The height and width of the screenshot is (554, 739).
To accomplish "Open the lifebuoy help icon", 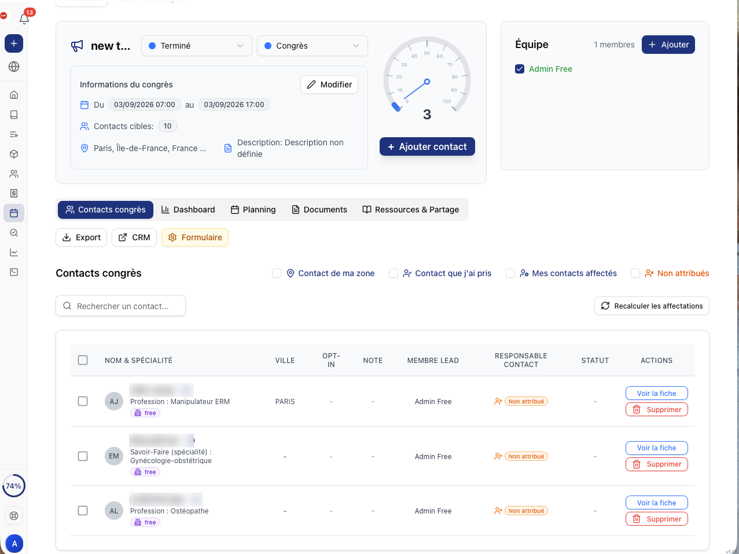I will [14, 516].
